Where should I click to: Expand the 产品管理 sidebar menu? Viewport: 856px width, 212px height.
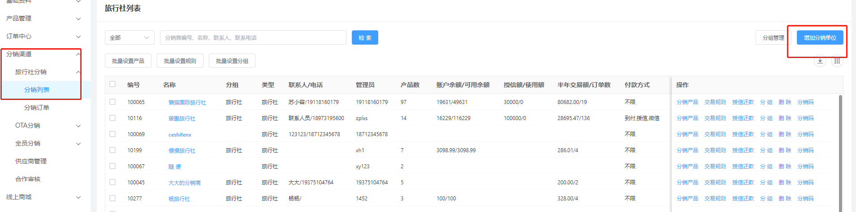coord(43,18)
